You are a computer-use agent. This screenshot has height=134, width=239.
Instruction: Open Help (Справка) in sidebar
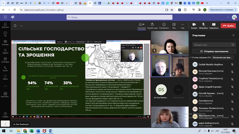click(5, 115)
